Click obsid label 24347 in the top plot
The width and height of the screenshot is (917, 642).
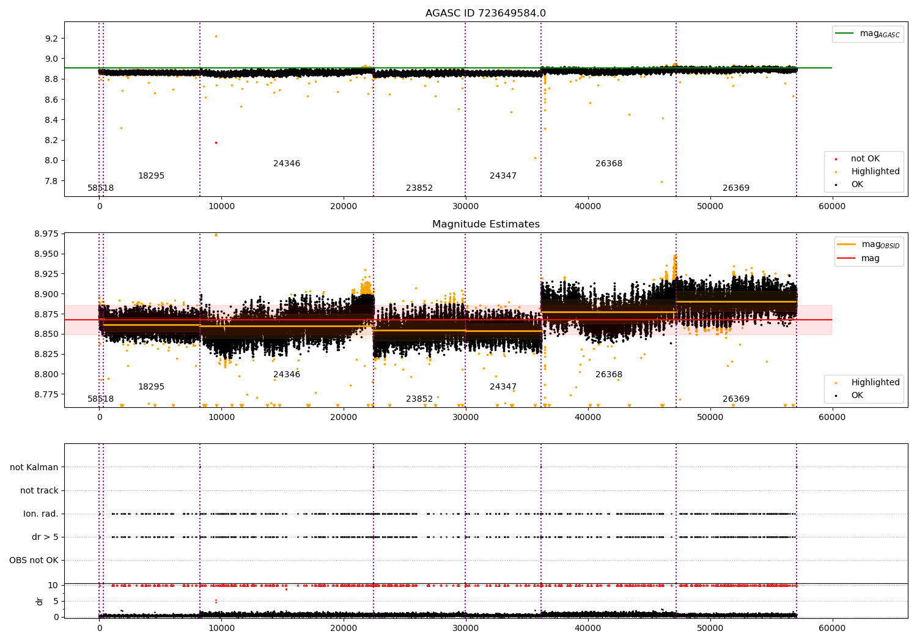point(503,176)
